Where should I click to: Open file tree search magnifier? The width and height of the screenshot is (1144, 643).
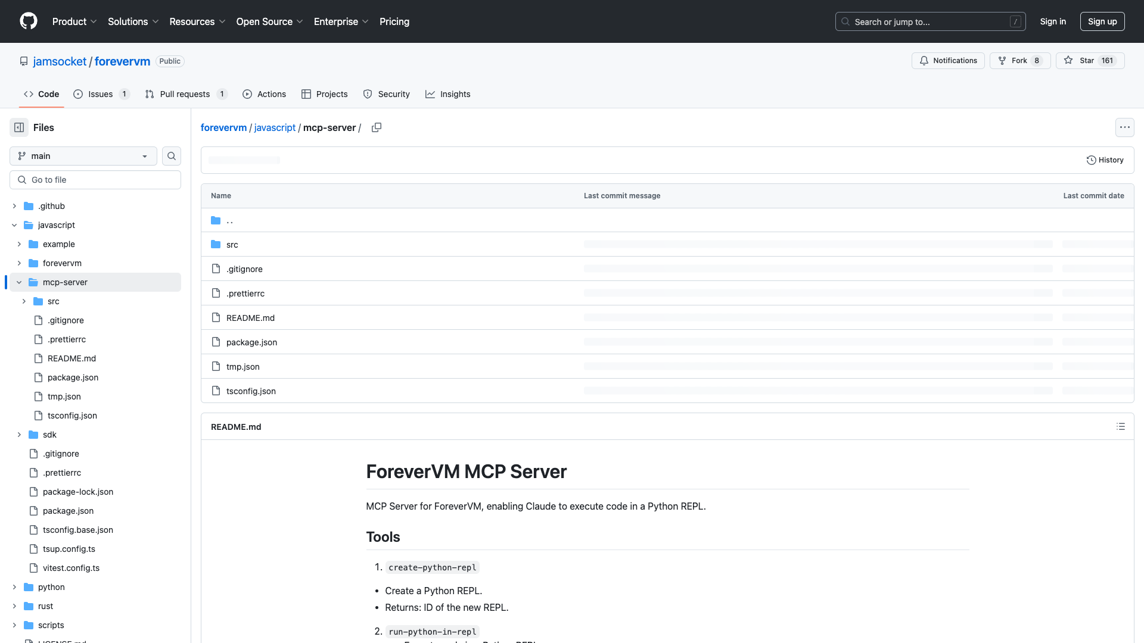[x=171, y=156]
